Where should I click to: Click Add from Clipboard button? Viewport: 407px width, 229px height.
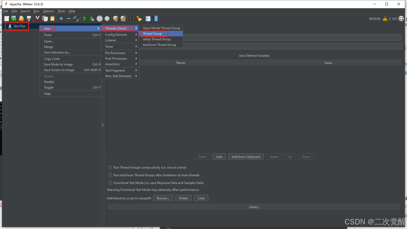(246, 157)
